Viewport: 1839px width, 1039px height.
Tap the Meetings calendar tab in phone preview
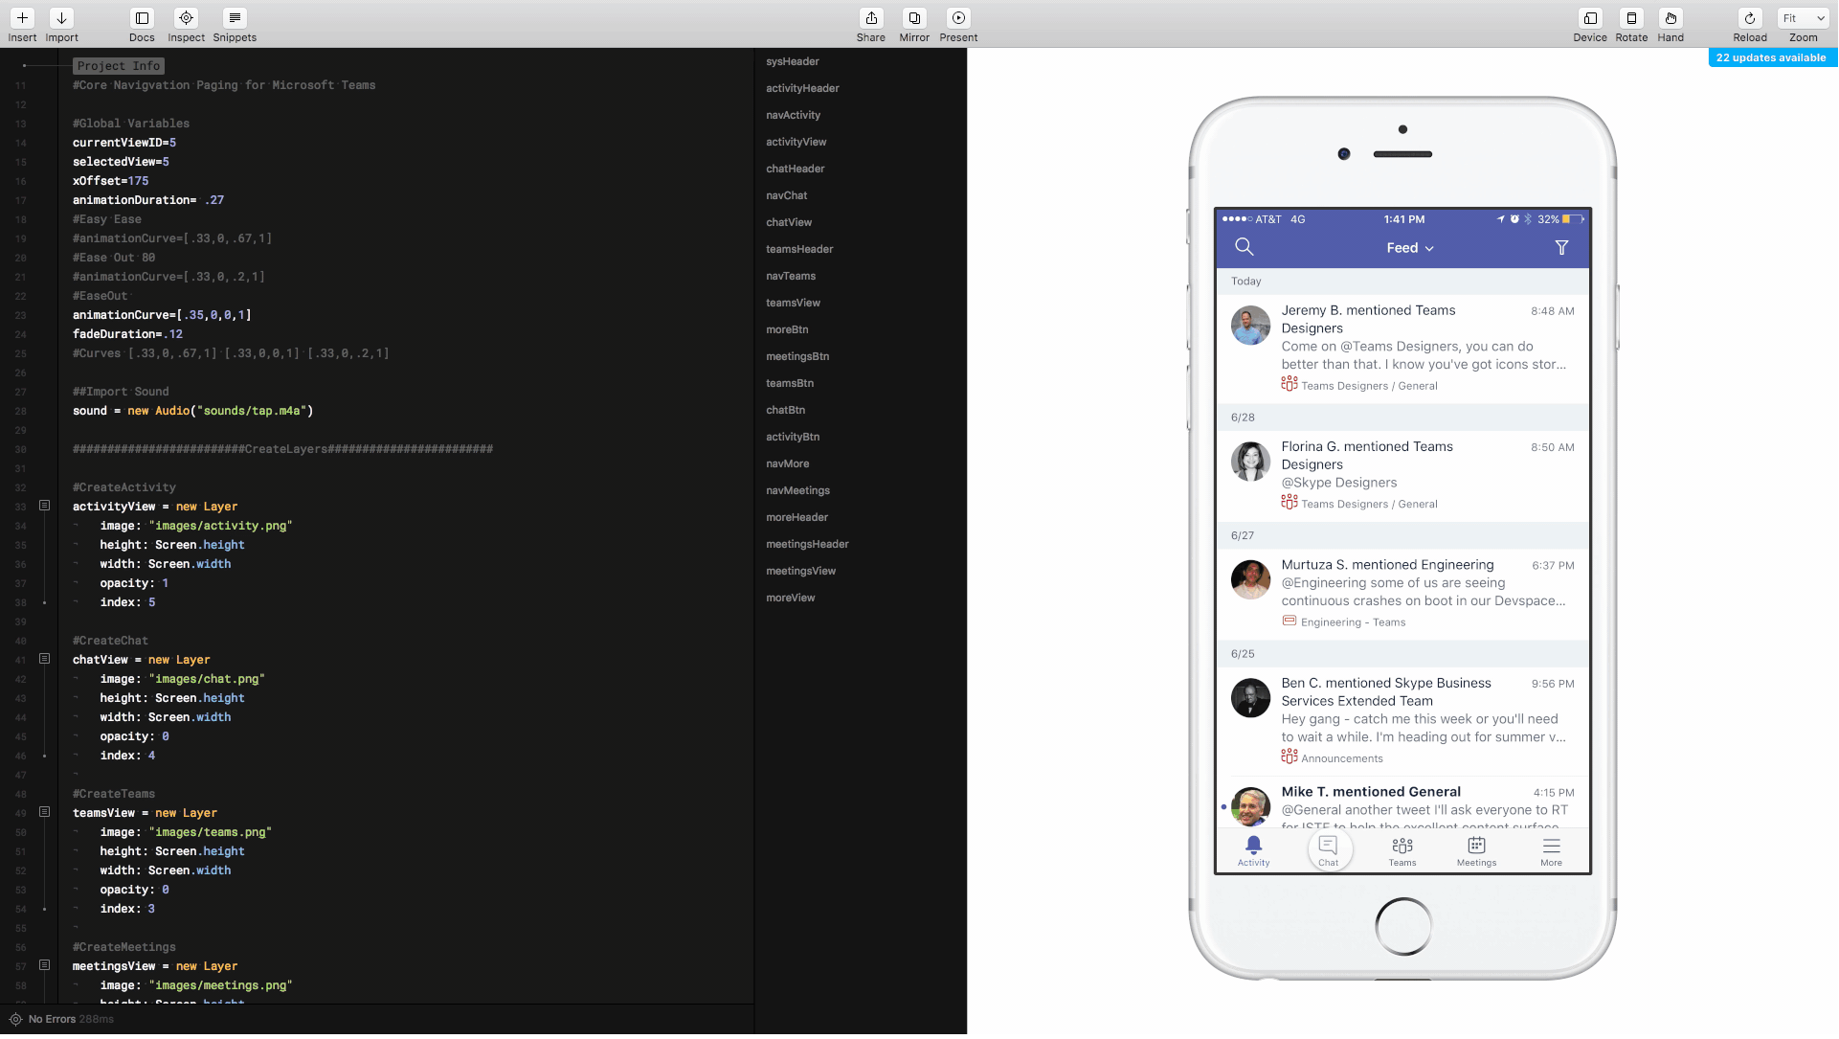coord(1476,850)
